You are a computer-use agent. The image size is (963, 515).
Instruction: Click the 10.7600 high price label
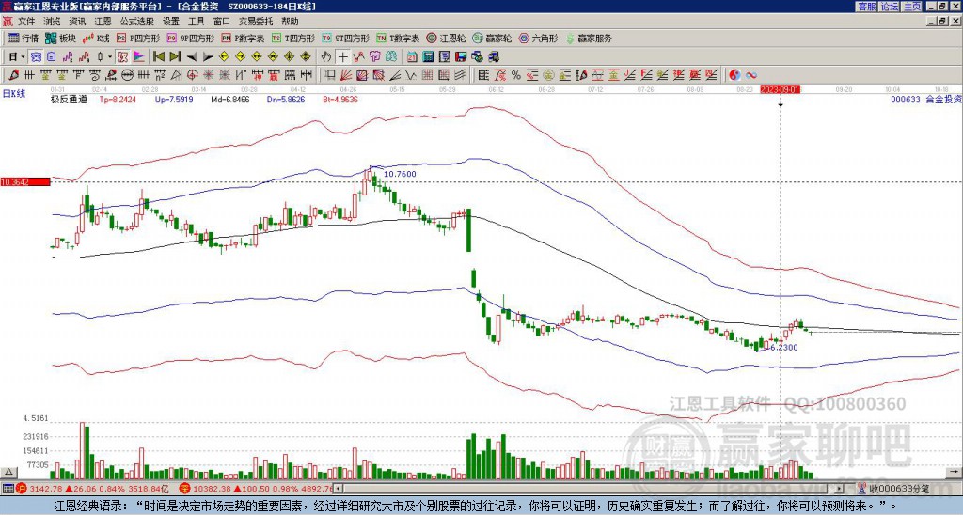tap(400, 174)
